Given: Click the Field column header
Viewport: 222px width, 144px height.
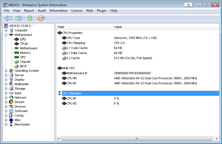Looking at the screenshot, I should click(x=84, y=27).
